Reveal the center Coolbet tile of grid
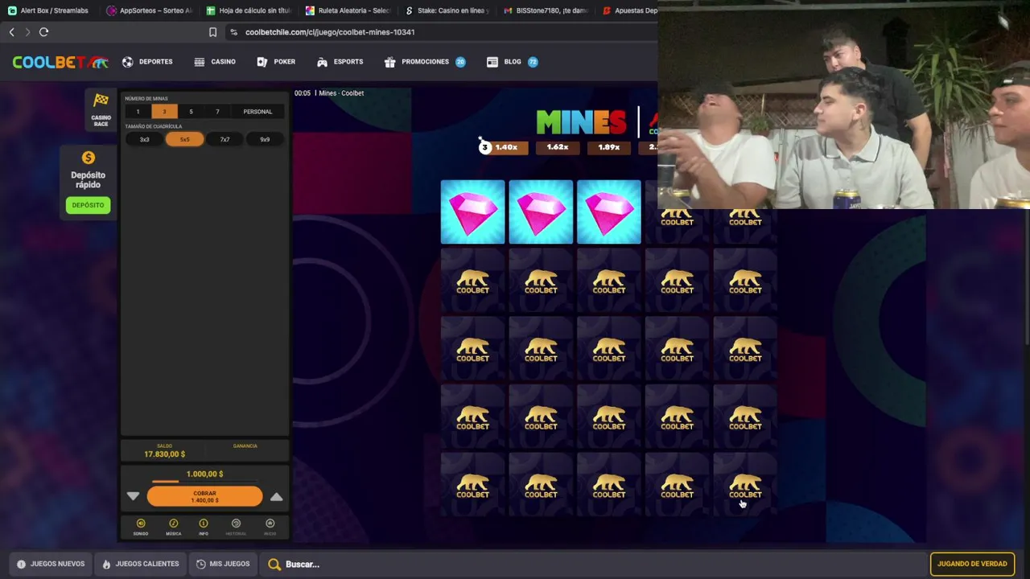This screenshot has height=579, width=1030. click(609, 349)
